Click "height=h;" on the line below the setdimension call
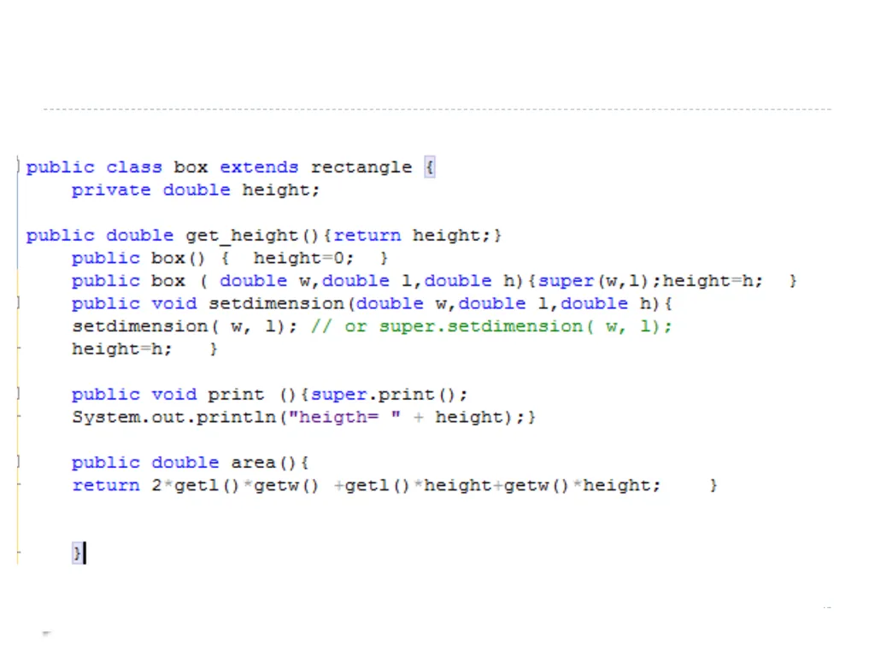875x656 pixels. (121, 349)
